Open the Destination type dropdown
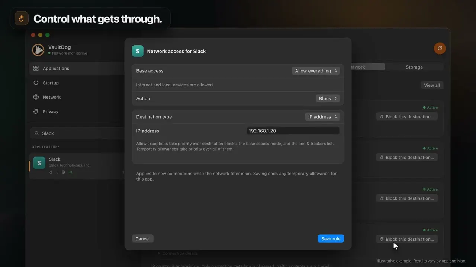The height and width of the screenshot is (267, 476). pos(322,117)
